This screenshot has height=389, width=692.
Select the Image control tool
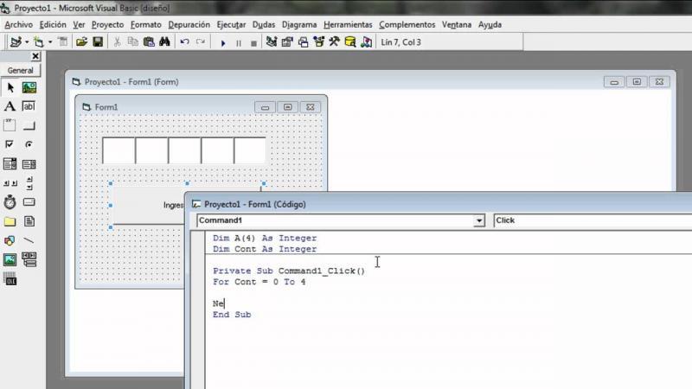(x=10, y=260)
